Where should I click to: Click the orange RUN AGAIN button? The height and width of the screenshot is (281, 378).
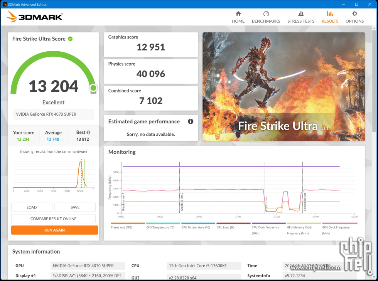(54, 230)
